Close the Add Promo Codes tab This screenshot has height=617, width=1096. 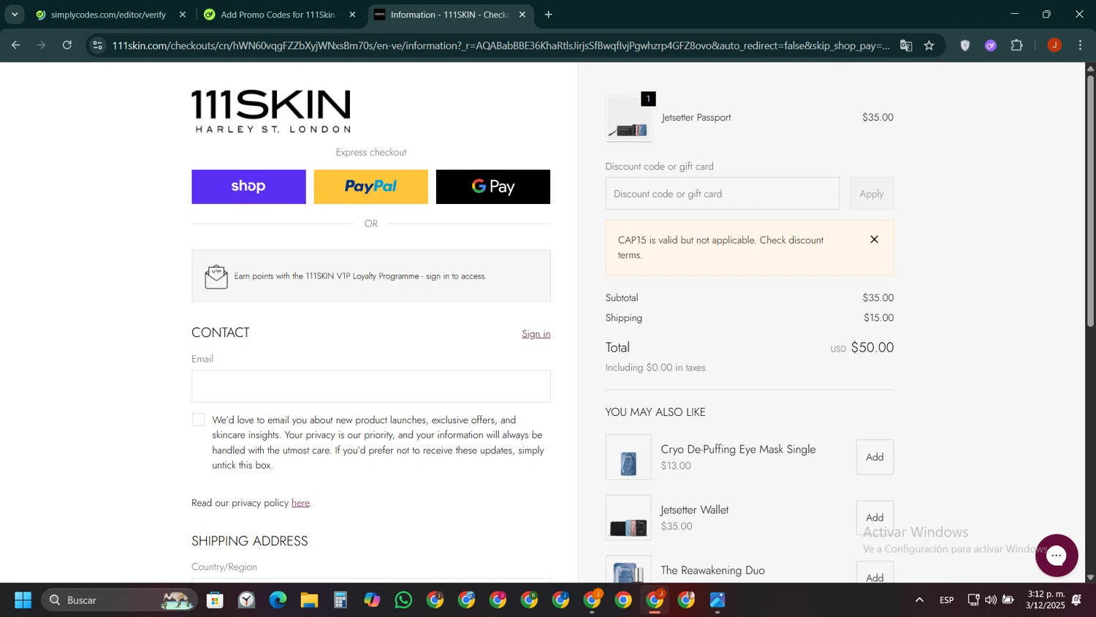(353, 15)
